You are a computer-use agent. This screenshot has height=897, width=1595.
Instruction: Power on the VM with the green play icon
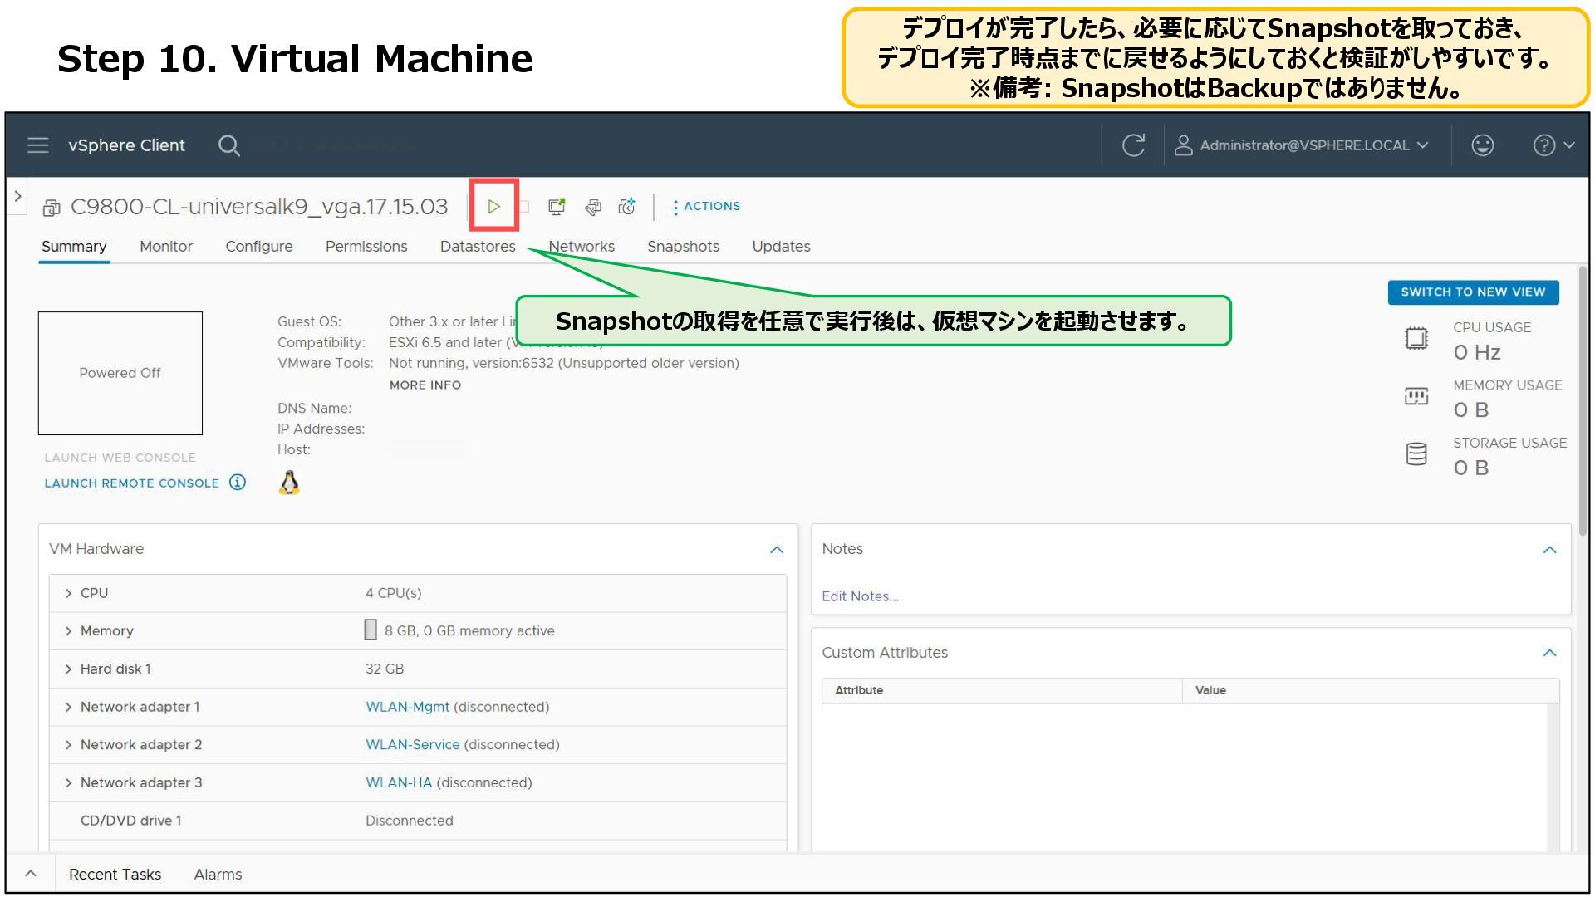click(x=493, y=206)
